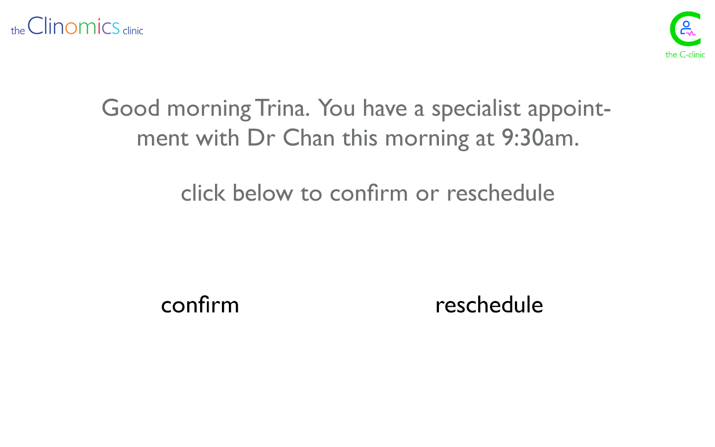Click the small "clinic" after Clinomics
Screen dimensions: 715x447
(x=133, y=31)
